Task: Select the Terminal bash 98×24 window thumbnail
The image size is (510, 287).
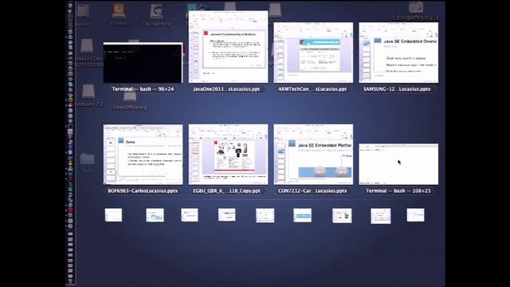Action: [x=143, y=62]
